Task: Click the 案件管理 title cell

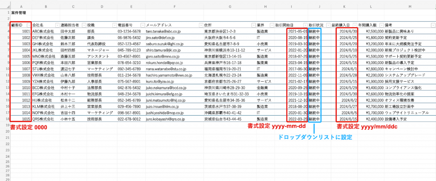Action: click(18, 13)
